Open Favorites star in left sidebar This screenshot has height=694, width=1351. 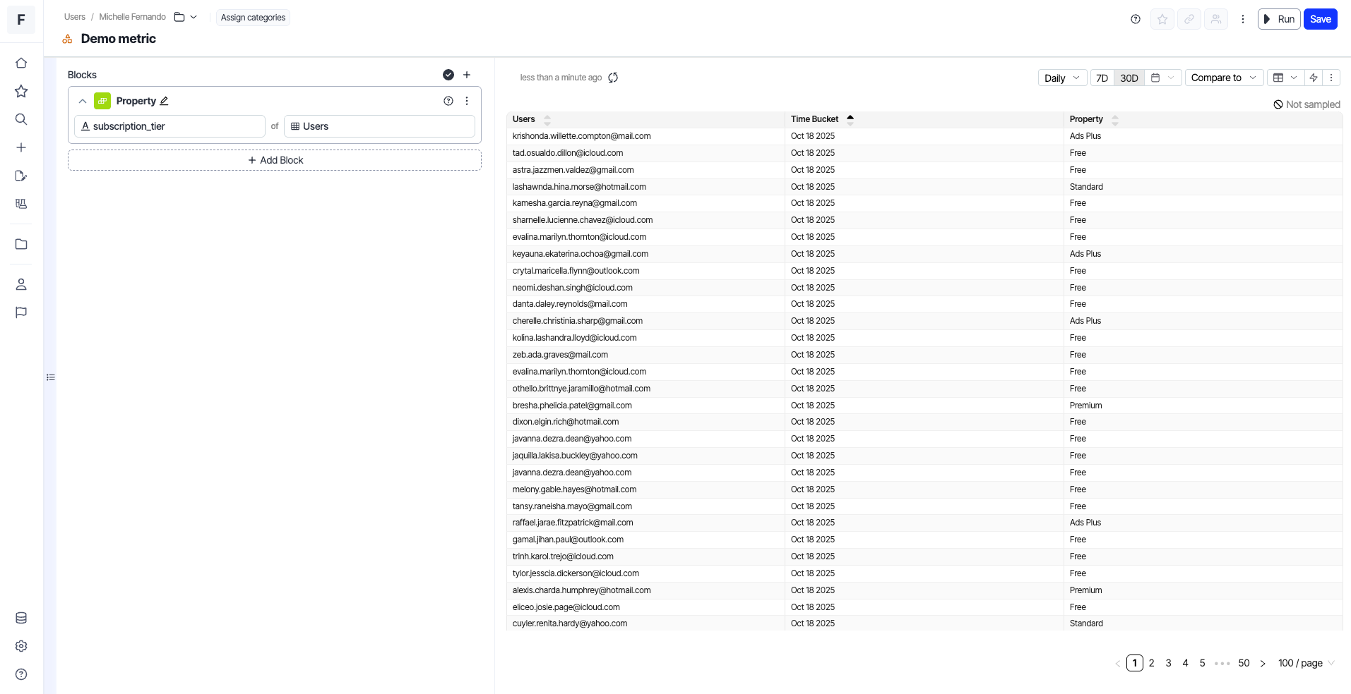[21, 92]
